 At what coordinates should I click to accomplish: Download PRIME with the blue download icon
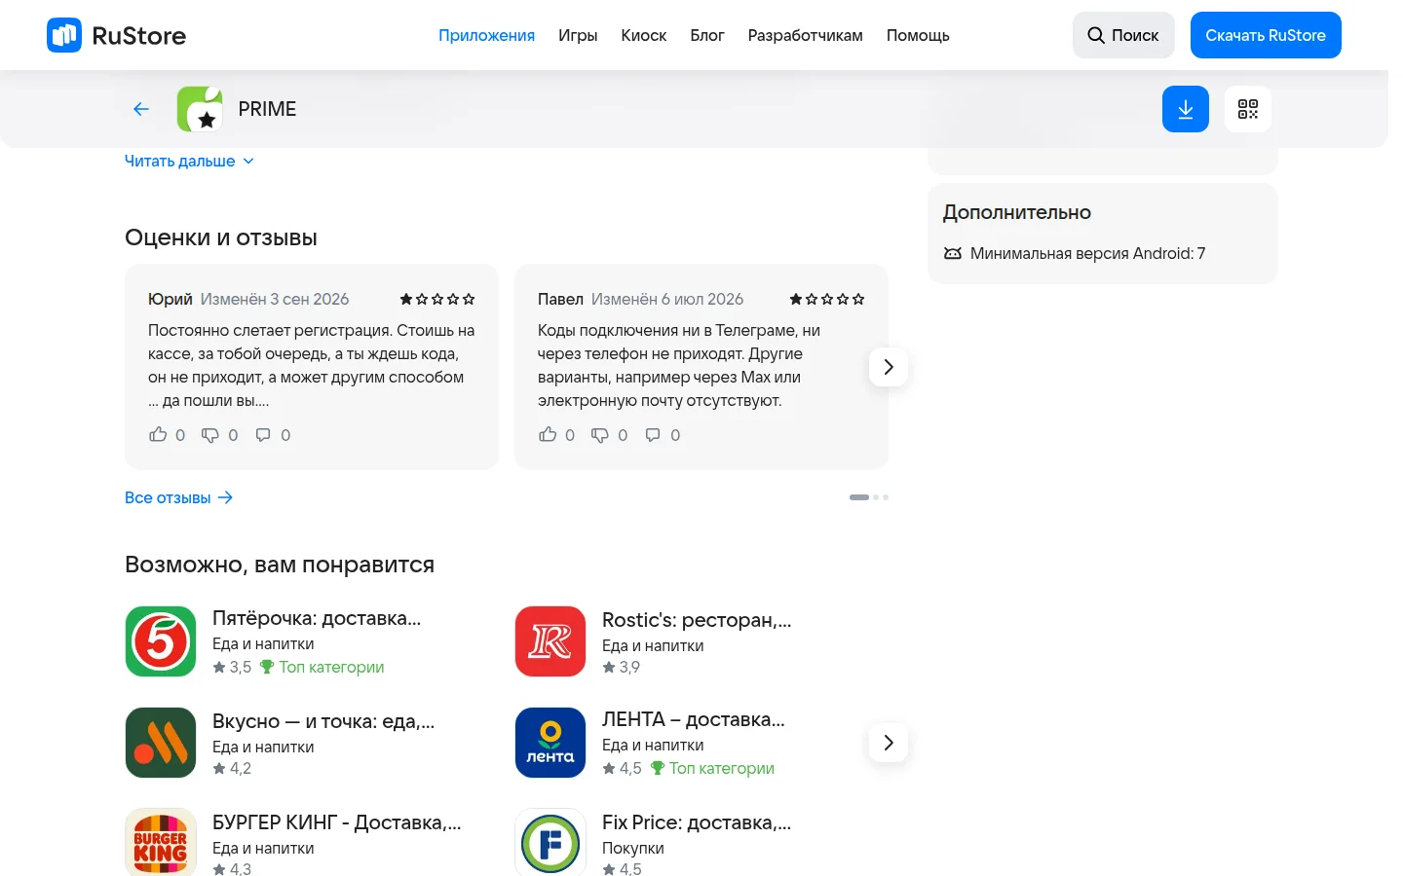[x=1186, y=109]
